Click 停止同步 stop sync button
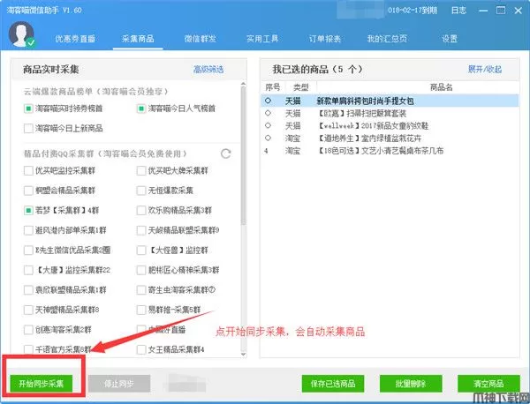 (119, 384)
